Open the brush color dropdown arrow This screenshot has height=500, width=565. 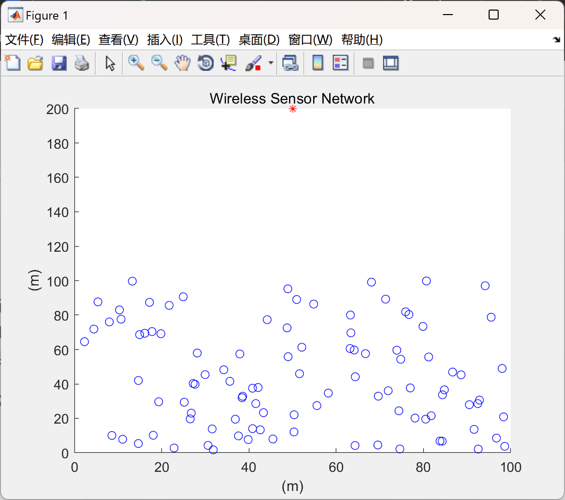[271, 63]
